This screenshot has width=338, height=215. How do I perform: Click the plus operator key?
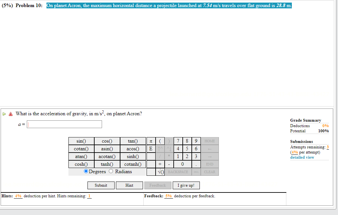pyautogui.click(x=160, y=164)
